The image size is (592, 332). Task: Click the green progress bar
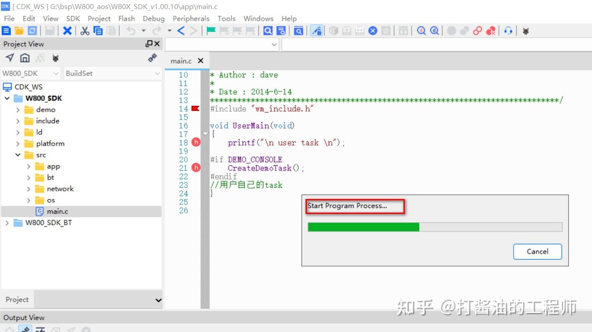coord(363,227)
